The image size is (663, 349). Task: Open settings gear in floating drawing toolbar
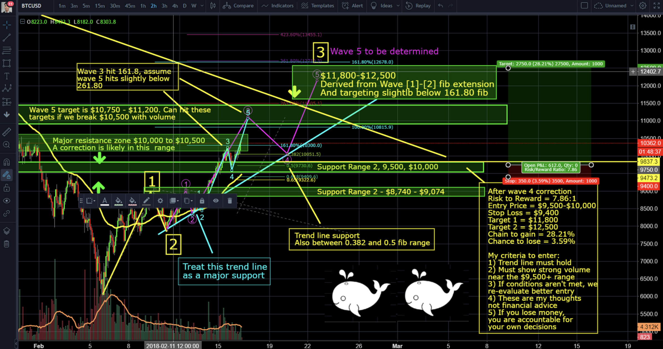pos(160,201)
